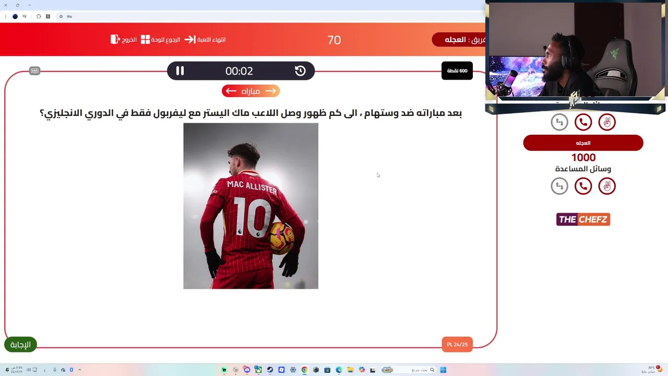Open Windows Start button on taskbar
This screenshot has height=376, width=668.
[x=443, y=370]
